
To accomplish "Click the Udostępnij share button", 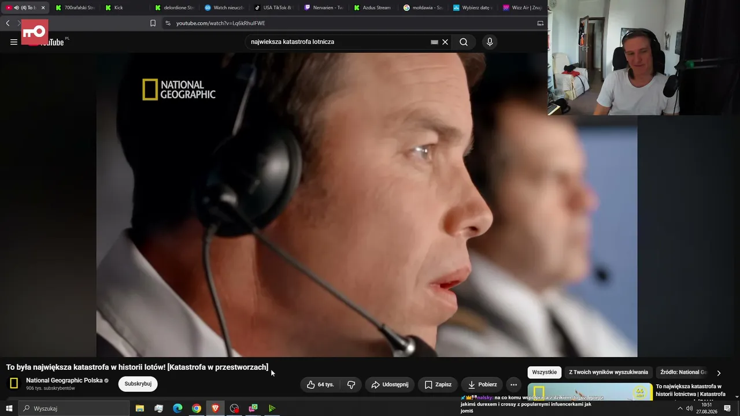I will click(x=390, y=385).
